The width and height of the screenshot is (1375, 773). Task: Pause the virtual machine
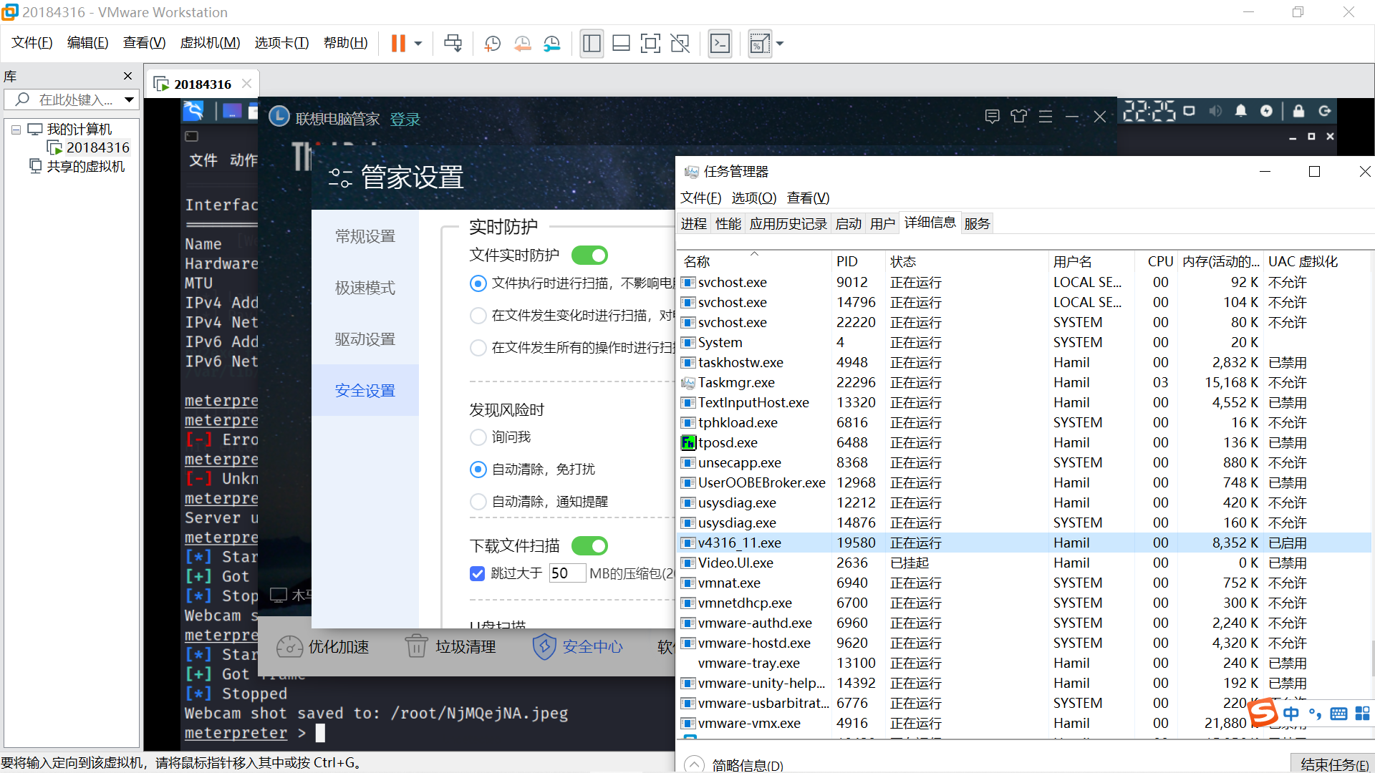tap(398, 44)
